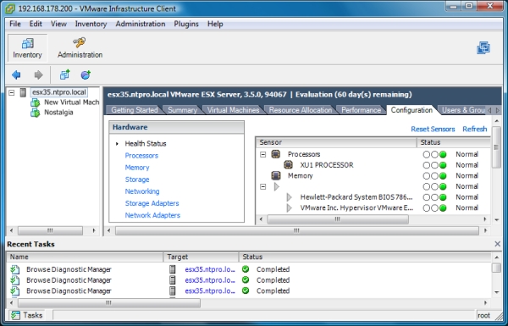This screenshot has width=508, height=326.
Task: Sort tasks by the Target column header
Action: 202,257
